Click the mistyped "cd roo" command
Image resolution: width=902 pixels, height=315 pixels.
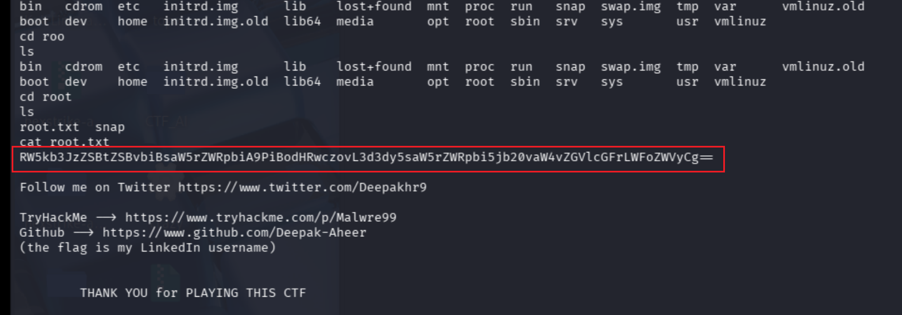(x=42, y=37)
